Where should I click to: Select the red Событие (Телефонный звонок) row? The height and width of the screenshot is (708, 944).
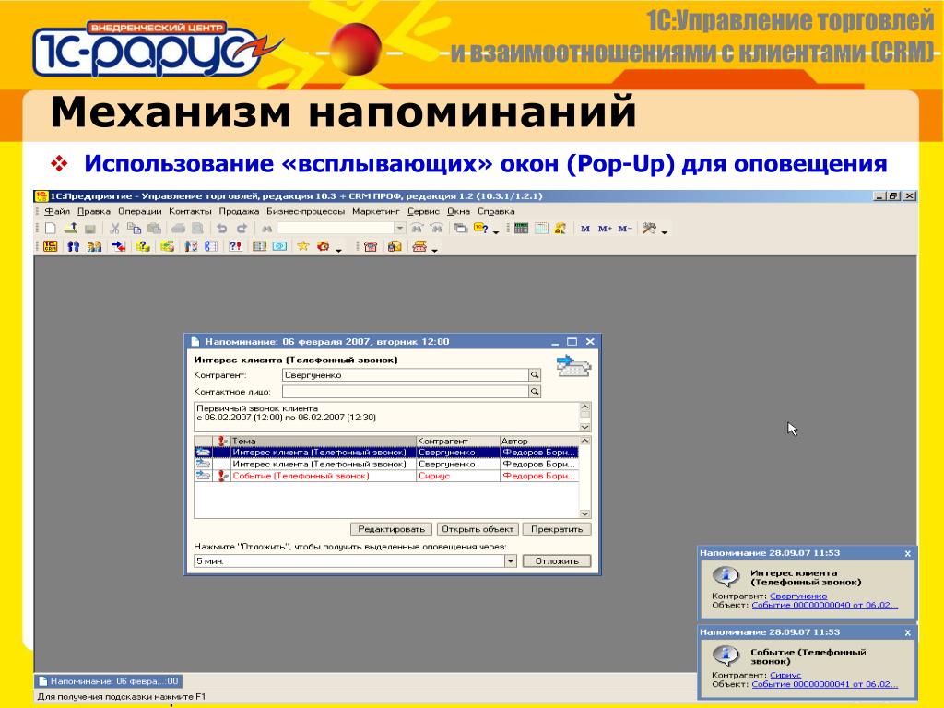coord(386,476)
